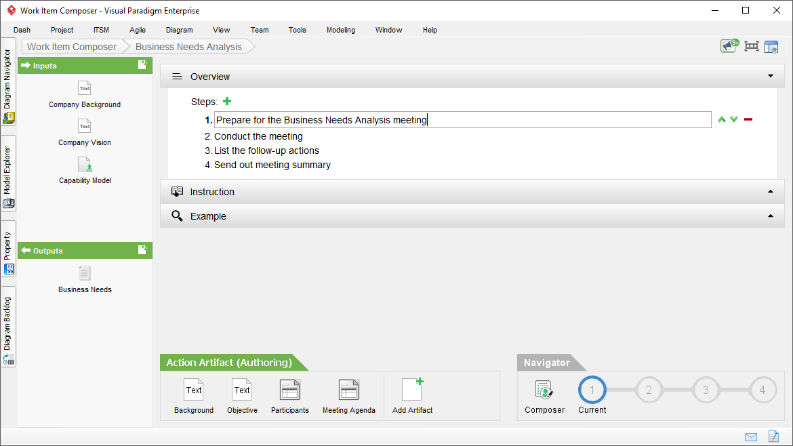Select step 'Conduct the meeting'

(258, 136)
